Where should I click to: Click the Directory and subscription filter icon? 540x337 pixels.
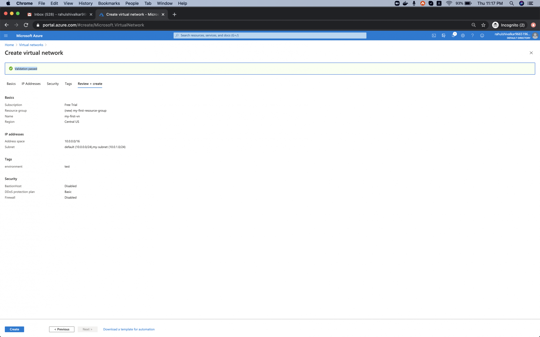[444, 36]
